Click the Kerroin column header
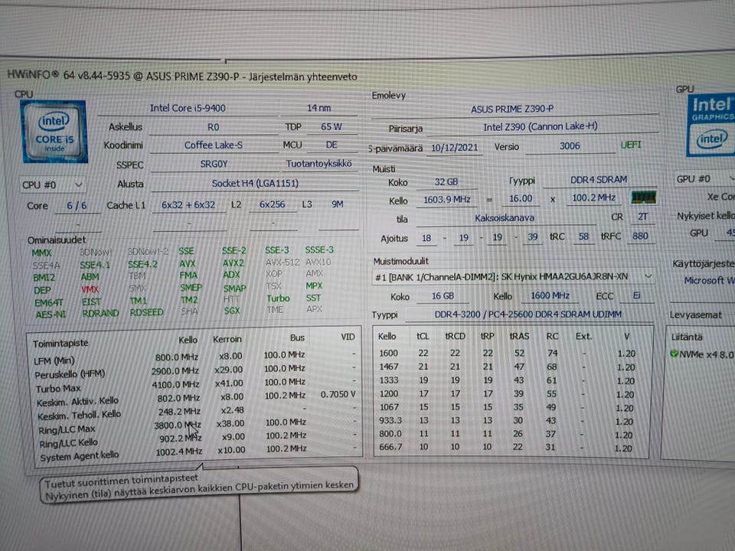 (227, 339)
